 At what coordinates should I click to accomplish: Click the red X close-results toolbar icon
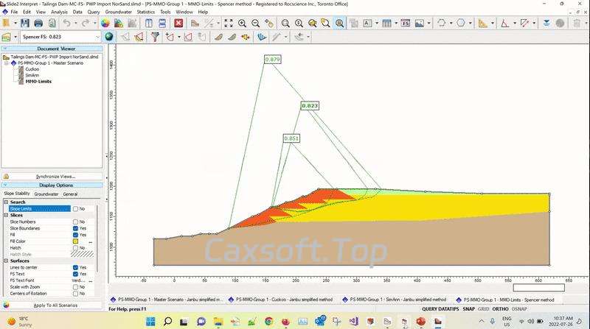tap(178, 23)
